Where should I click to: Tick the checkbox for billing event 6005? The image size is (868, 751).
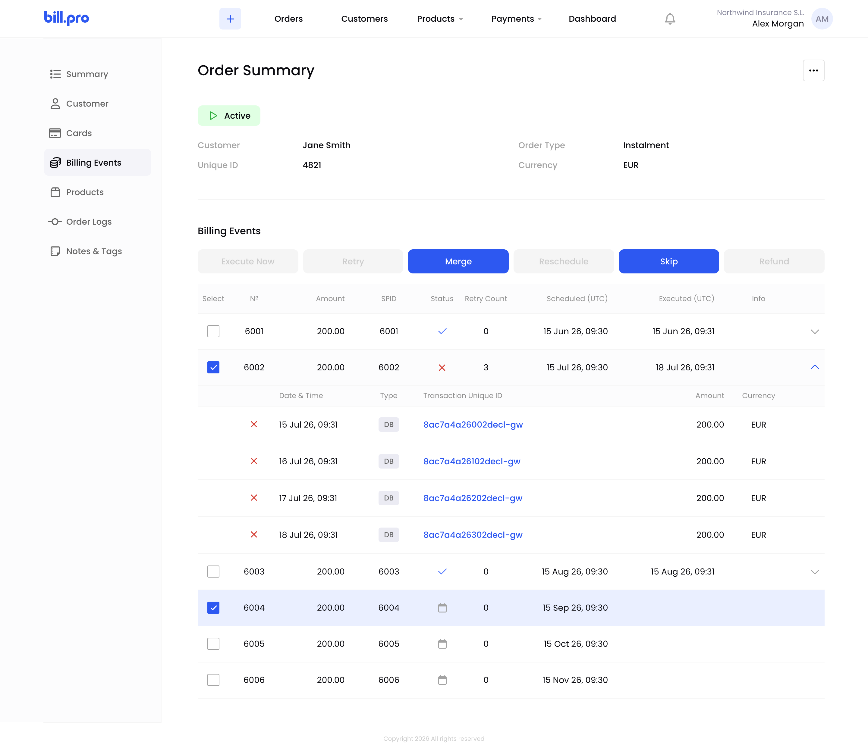pyautogui.click(x=213, y=644)
